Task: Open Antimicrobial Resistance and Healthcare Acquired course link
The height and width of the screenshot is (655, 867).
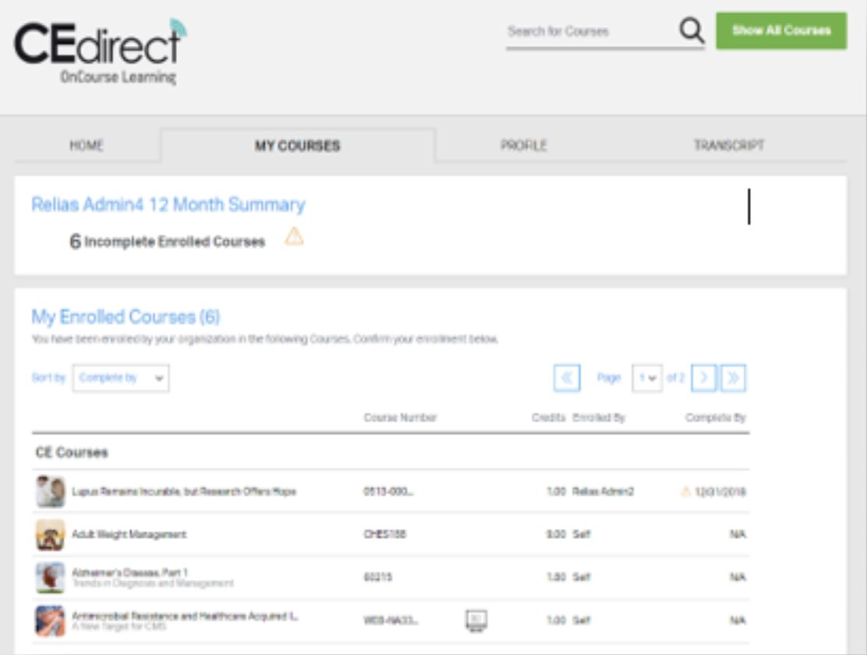Action: click(x=185, y=616)
